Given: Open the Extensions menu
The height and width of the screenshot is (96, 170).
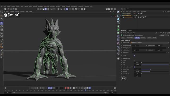Looking at the screenshot, I should coord(74,6).
